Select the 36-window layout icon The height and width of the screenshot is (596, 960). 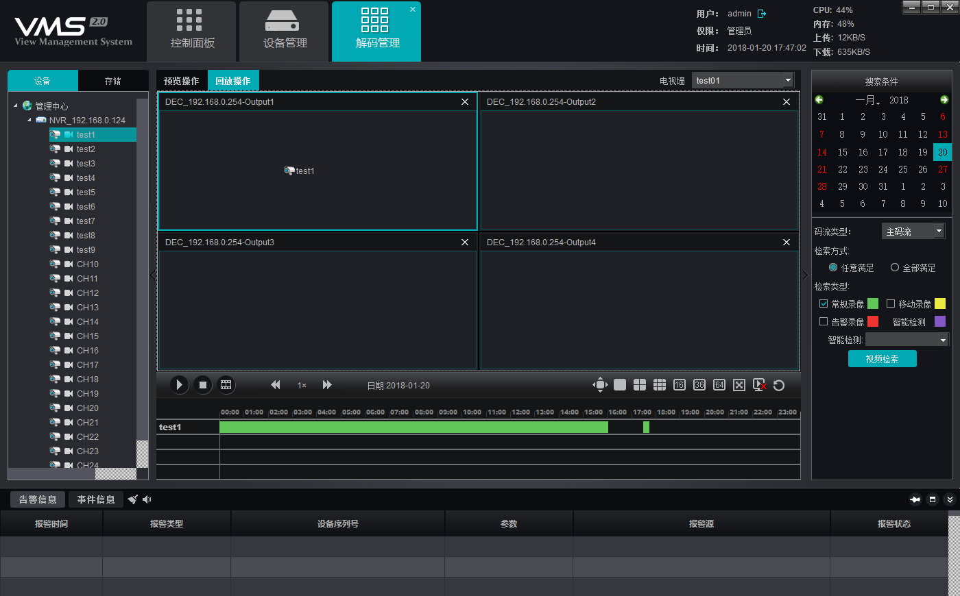[x=699, y=385]
